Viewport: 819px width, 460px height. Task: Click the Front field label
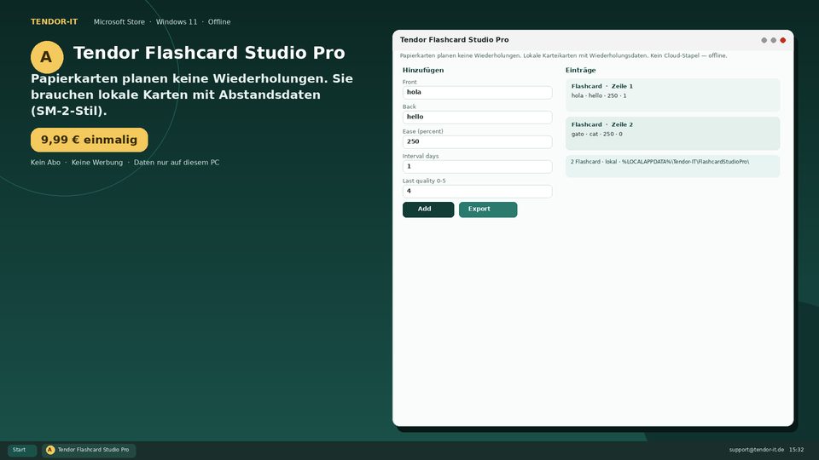coord(409,82)
